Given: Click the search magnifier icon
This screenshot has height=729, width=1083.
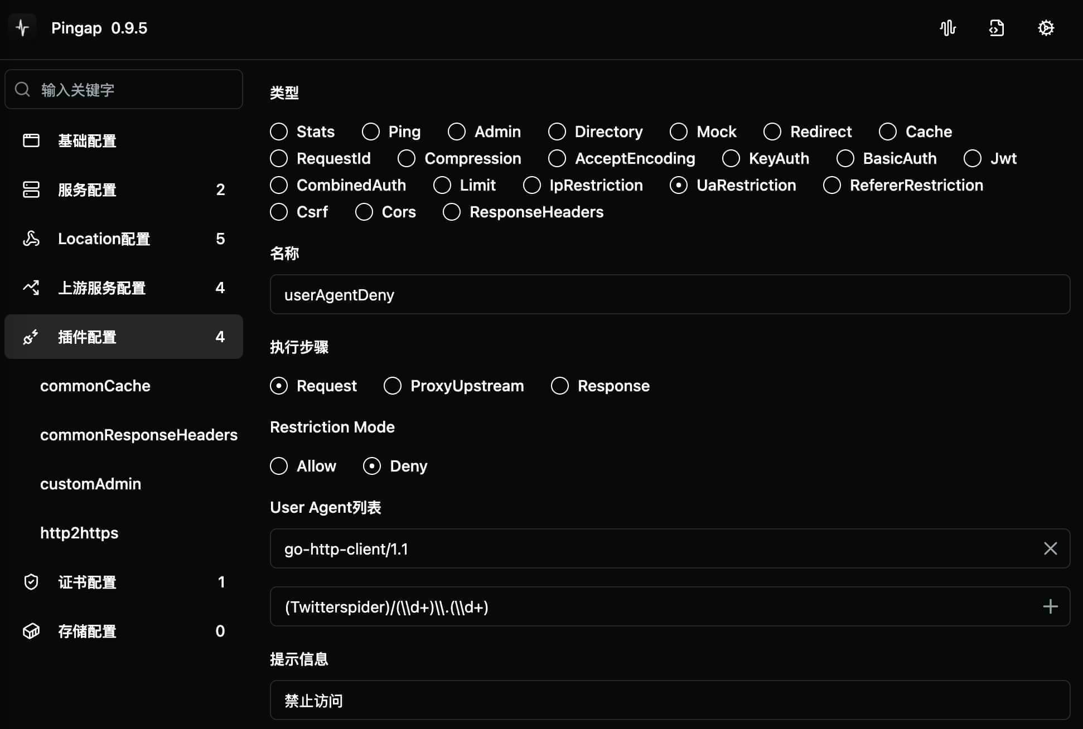Looking at the screenshot, I should [22, 89].
